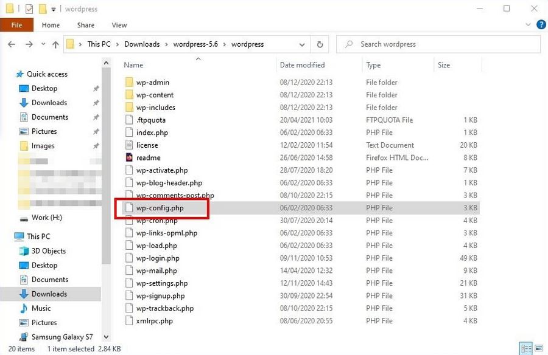
Task: Switch to the Home ribbon tab
Action: pyautogui.click(x=51, y=25)
